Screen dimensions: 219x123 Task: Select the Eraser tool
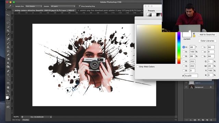(x=8, y=55)
